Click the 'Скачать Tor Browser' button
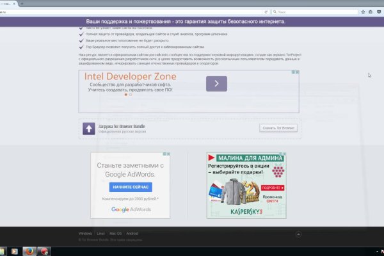The width and height of the screenshot is (384, 256). point(278,128)
